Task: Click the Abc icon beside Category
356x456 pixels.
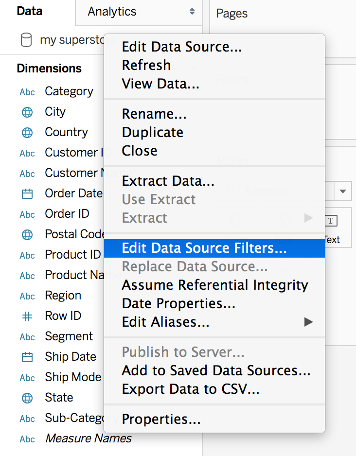Action: click(27, 92)
